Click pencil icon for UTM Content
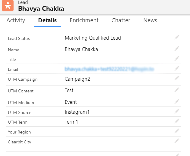This screenshot has width=190, height=156. point(177,90)
